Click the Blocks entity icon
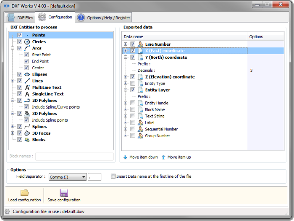The image size is (294, 221). tap(27, 140)
